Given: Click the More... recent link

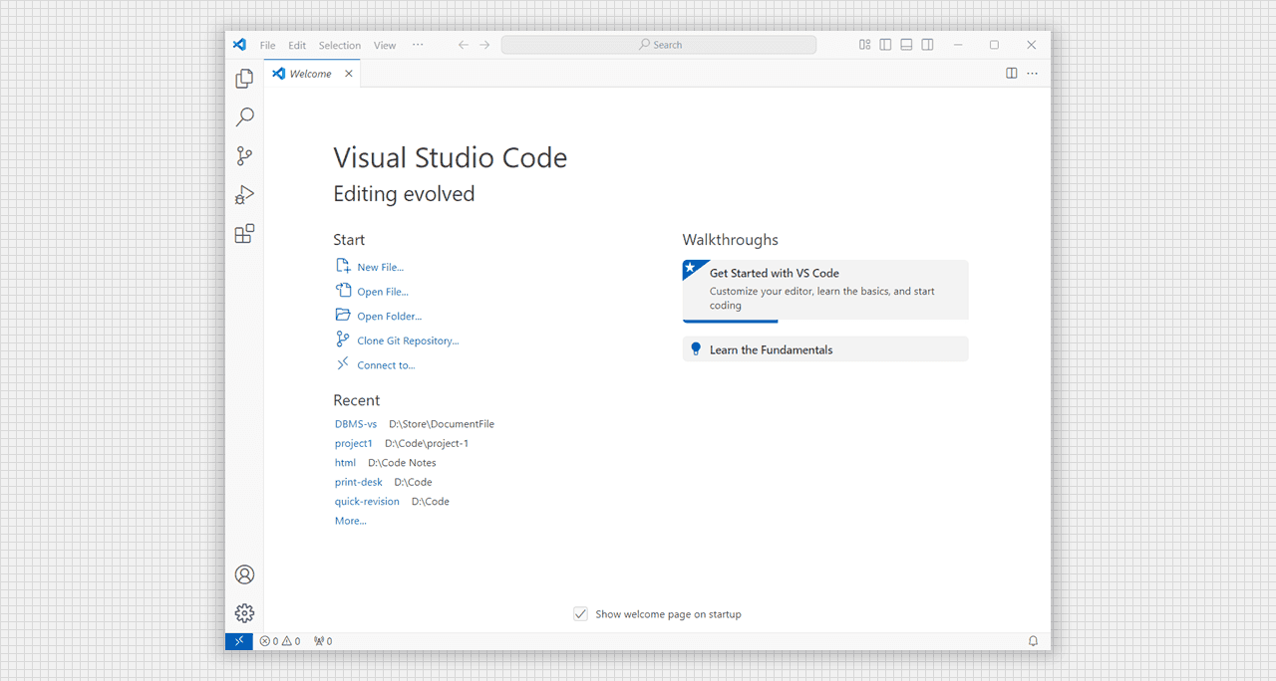Looking at the screenshot, I should (351, 521).
